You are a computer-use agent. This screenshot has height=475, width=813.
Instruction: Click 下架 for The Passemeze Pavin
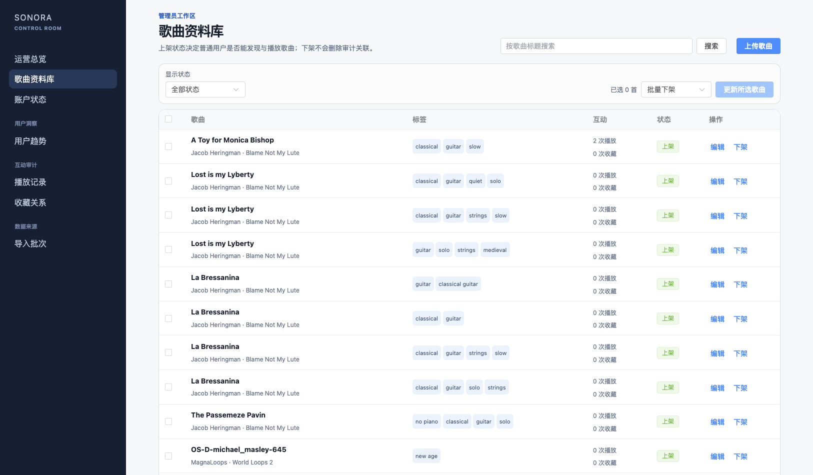tap(740, 422)
